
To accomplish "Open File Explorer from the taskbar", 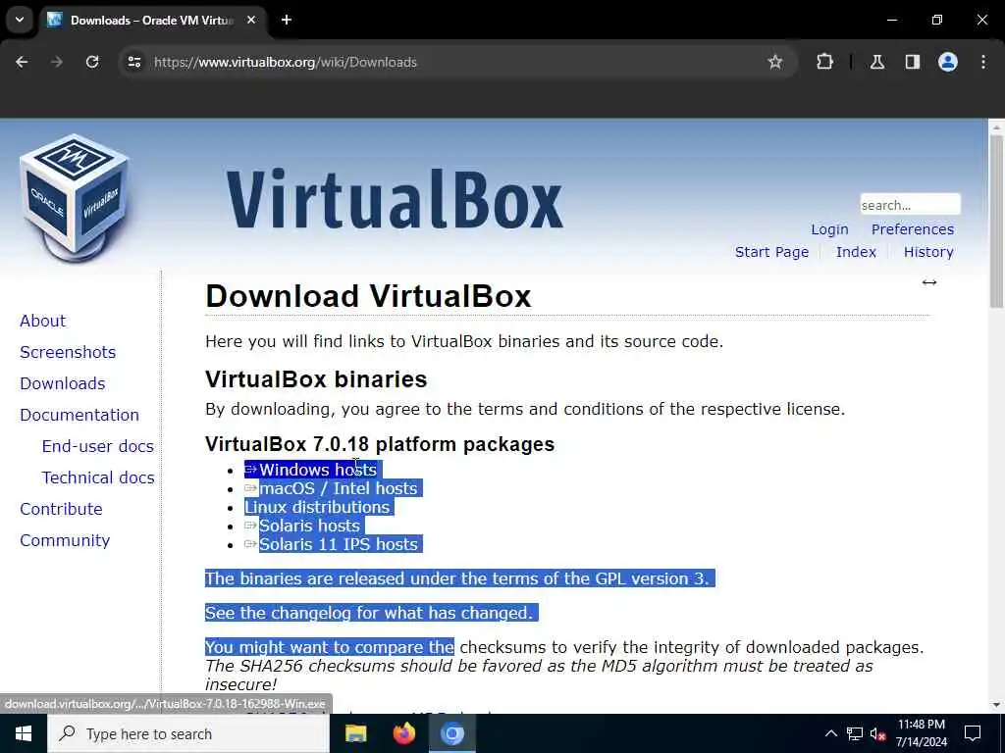I will coord(355,733).
